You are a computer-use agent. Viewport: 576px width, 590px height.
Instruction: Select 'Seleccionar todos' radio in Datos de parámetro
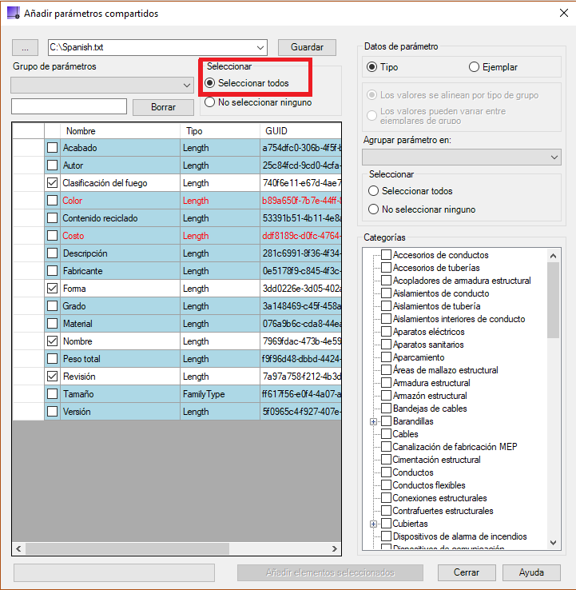pyautogui.click(x=373, y=191)
